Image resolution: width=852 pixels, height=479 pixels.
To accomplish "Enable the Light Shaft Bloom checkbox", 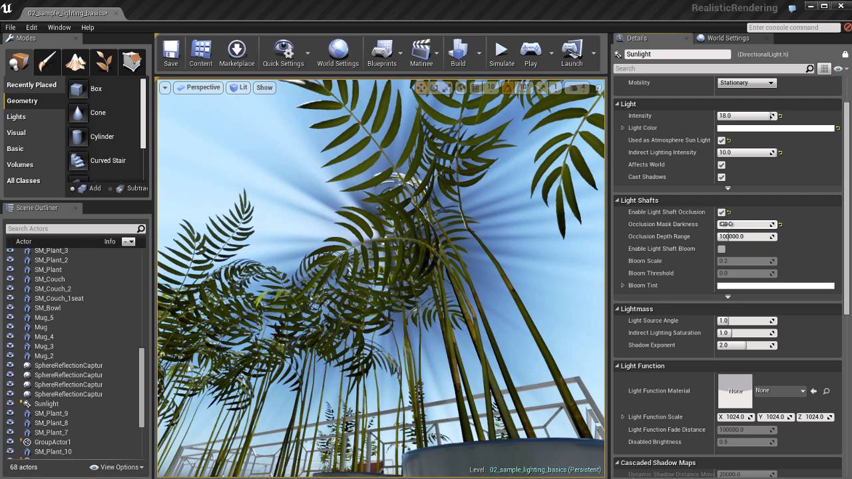I will point(722,249).
